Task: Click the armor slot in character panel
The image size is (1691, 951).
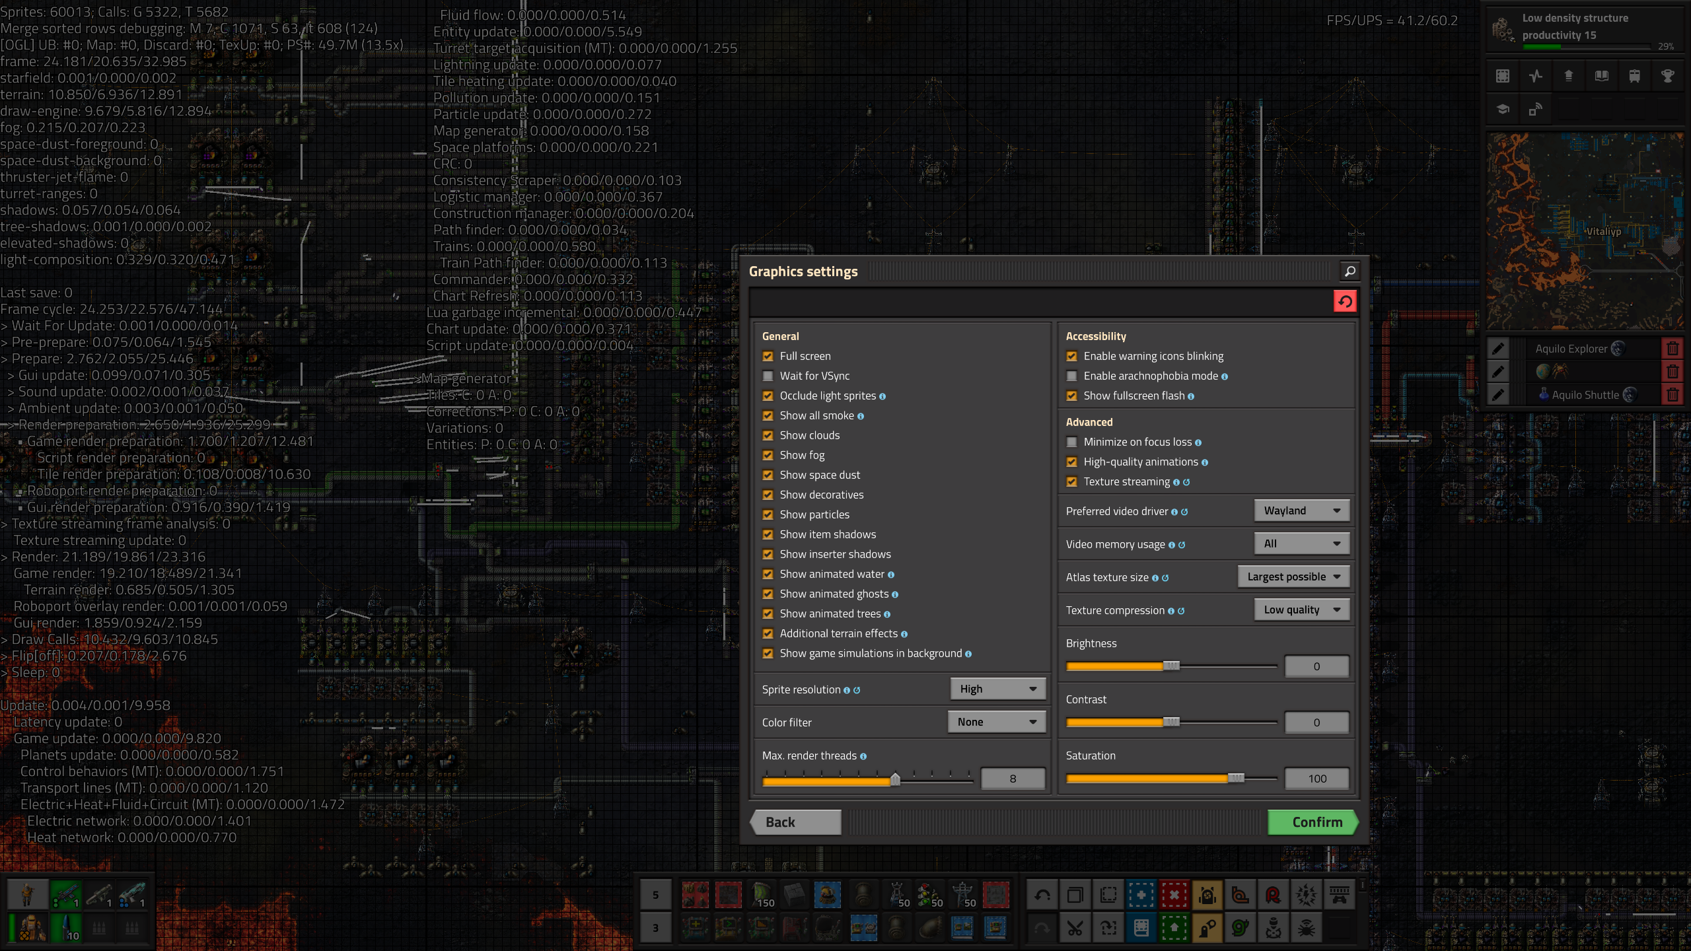Action: click(28, 928)
